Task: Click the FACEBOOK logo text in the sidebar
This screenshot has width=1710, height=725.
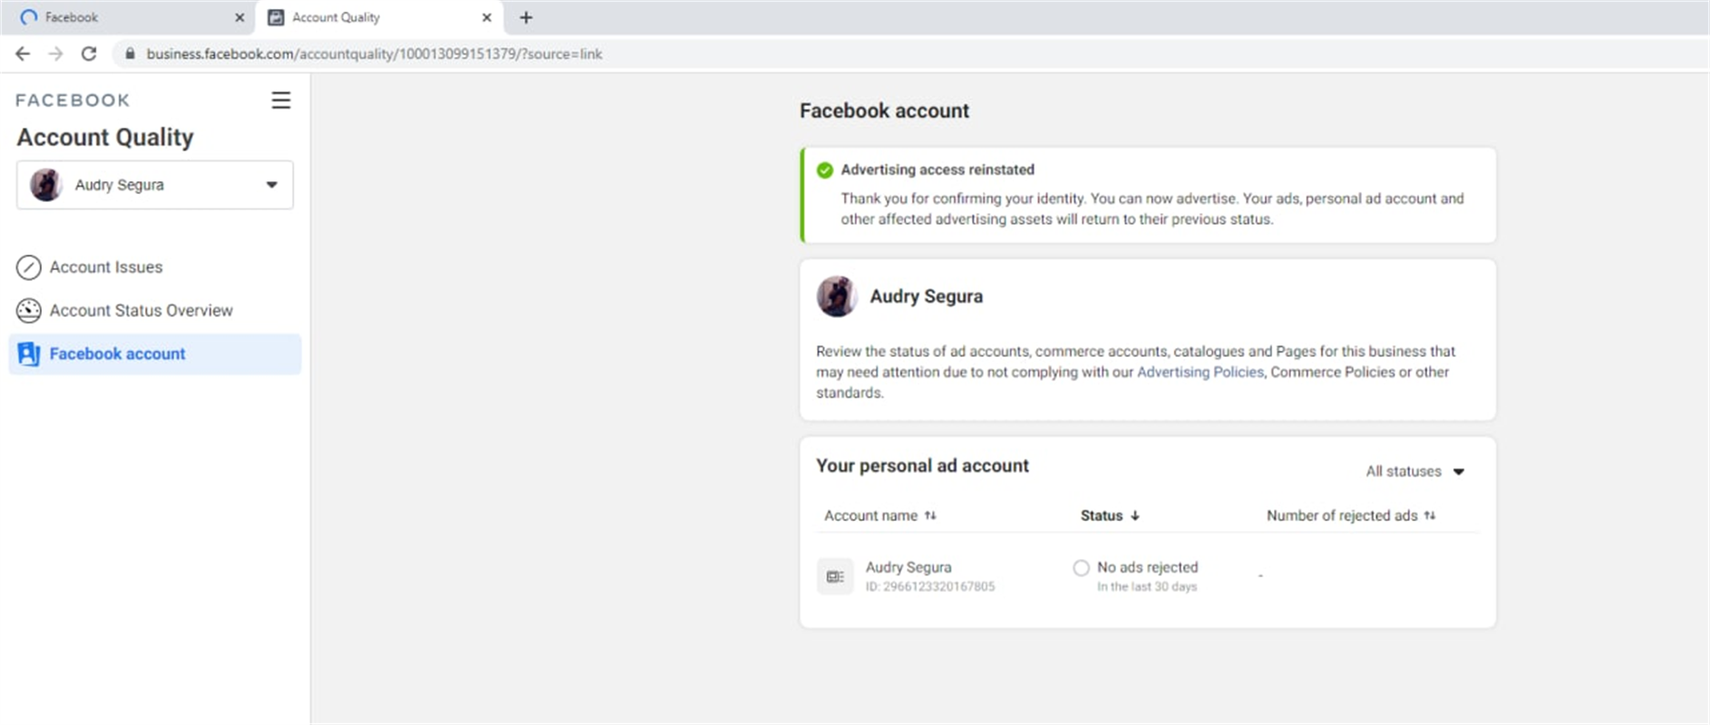Action: (x=73, y=101)
